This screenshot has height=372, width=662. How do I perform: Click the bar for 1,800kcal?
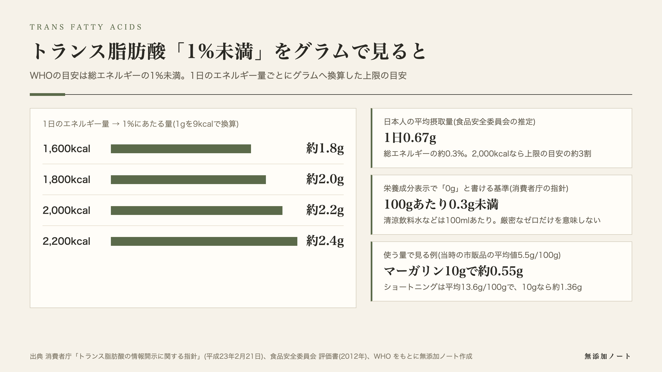[188, 180]
